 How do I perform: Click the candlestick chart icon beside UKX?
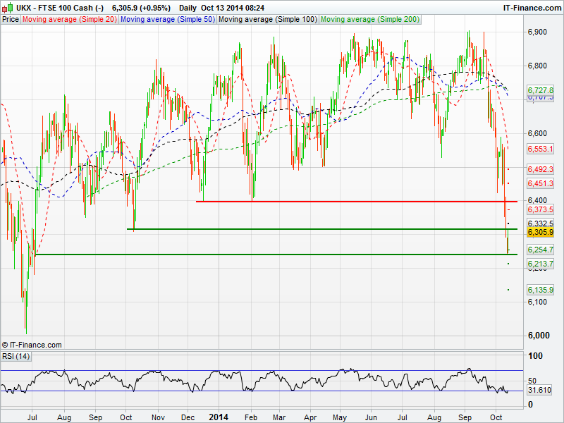(6, 8)
